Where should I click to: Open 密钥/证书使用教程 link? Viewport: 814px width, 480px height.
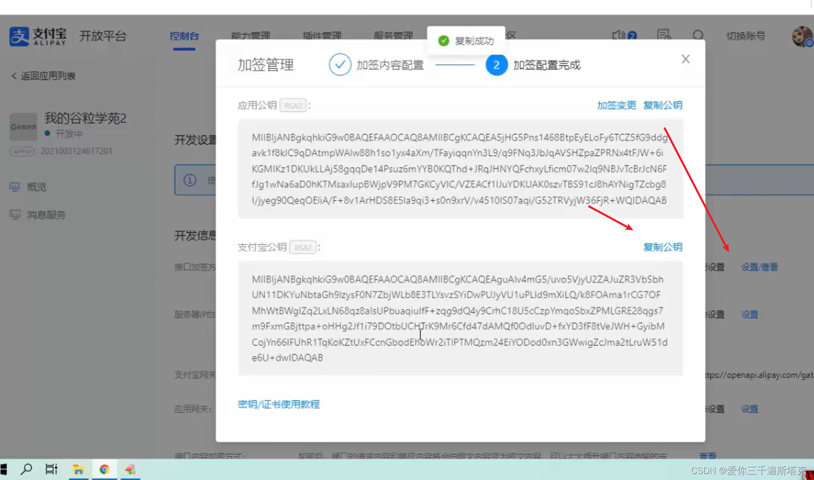279,404
